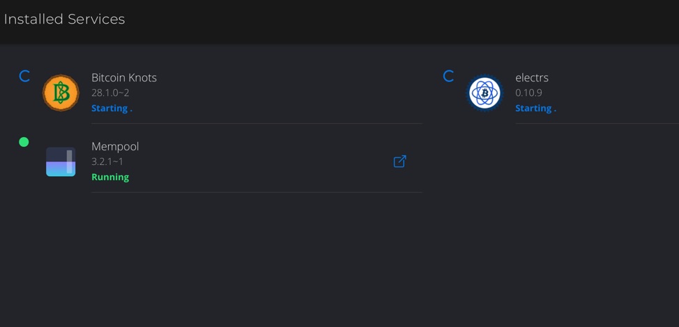Open the Bitcoin Knots service name
Screen dimensions: 679x327
[124, 78]
